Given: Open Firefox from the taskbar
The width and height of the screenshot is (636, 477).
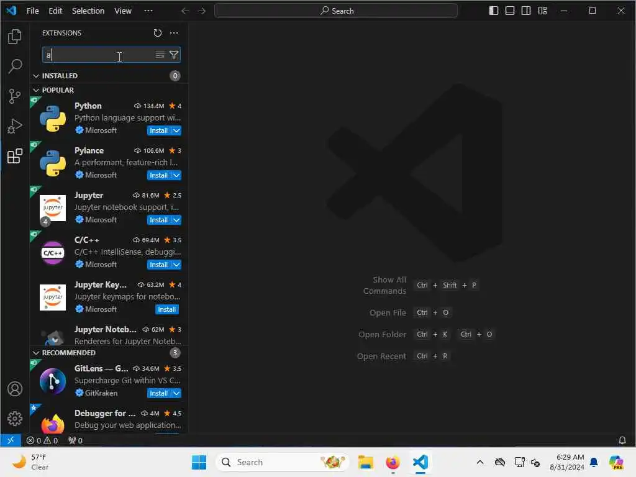Looking at the screenshot, I should point(393,462).
